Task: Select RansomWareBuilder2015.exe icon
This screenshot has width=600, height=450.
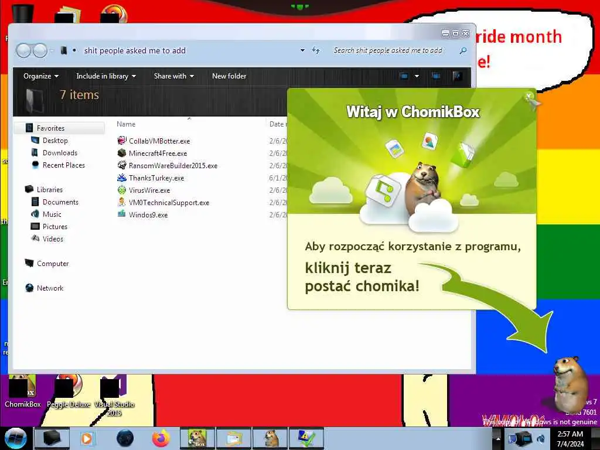Action: click(122, 165)
